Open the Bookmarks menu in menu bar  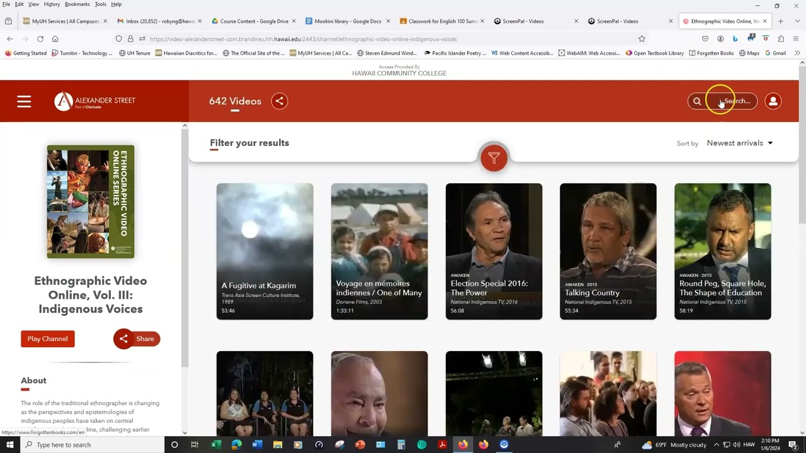point(77,4)
